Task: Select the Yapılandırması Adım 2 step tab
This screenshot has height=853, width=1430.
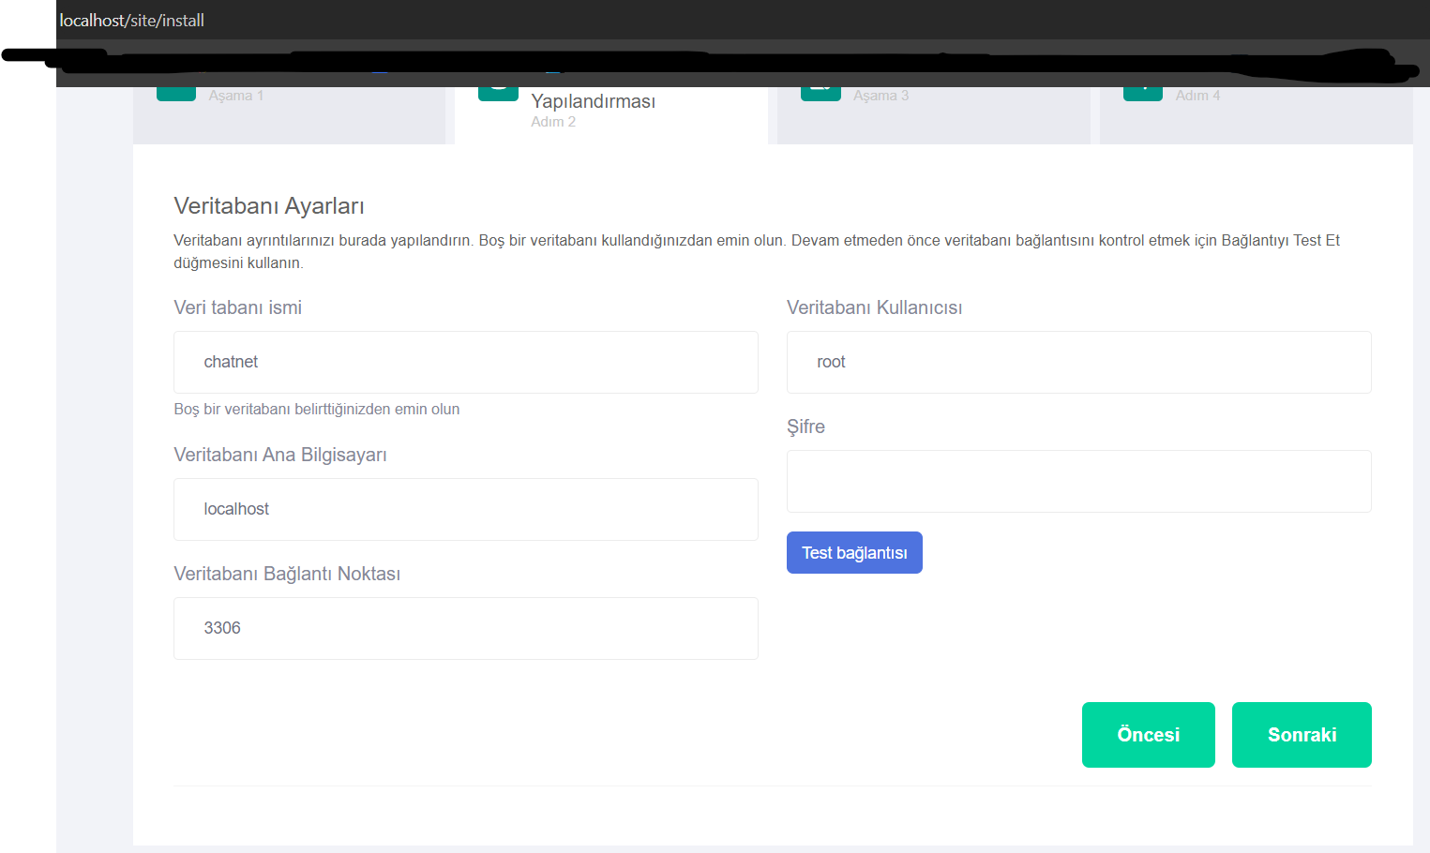Action: 611,115
